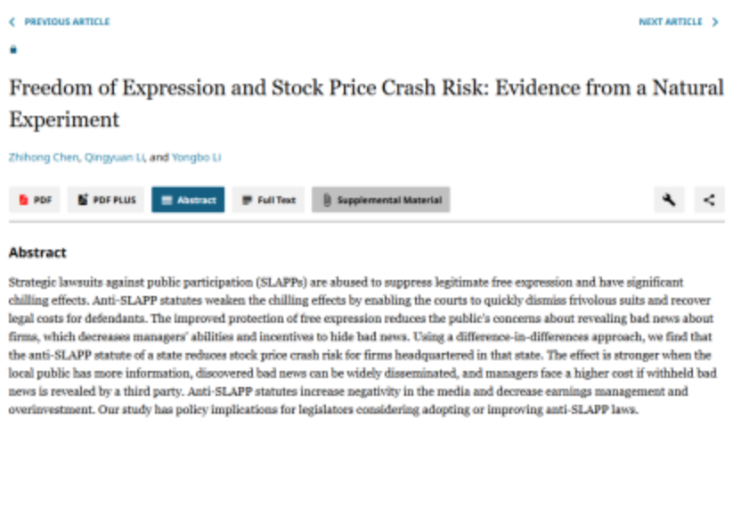The image size is (741, 518).
Task: Open author Zhihong Chen's profile link
Action: click(43, 158)
